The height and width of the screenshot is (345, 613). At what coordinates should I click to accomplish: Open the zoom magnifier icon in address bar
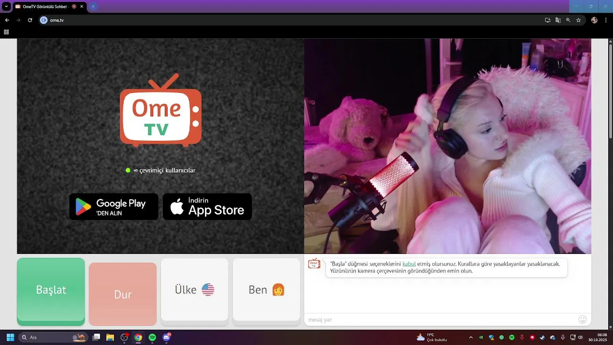(568, 20)
